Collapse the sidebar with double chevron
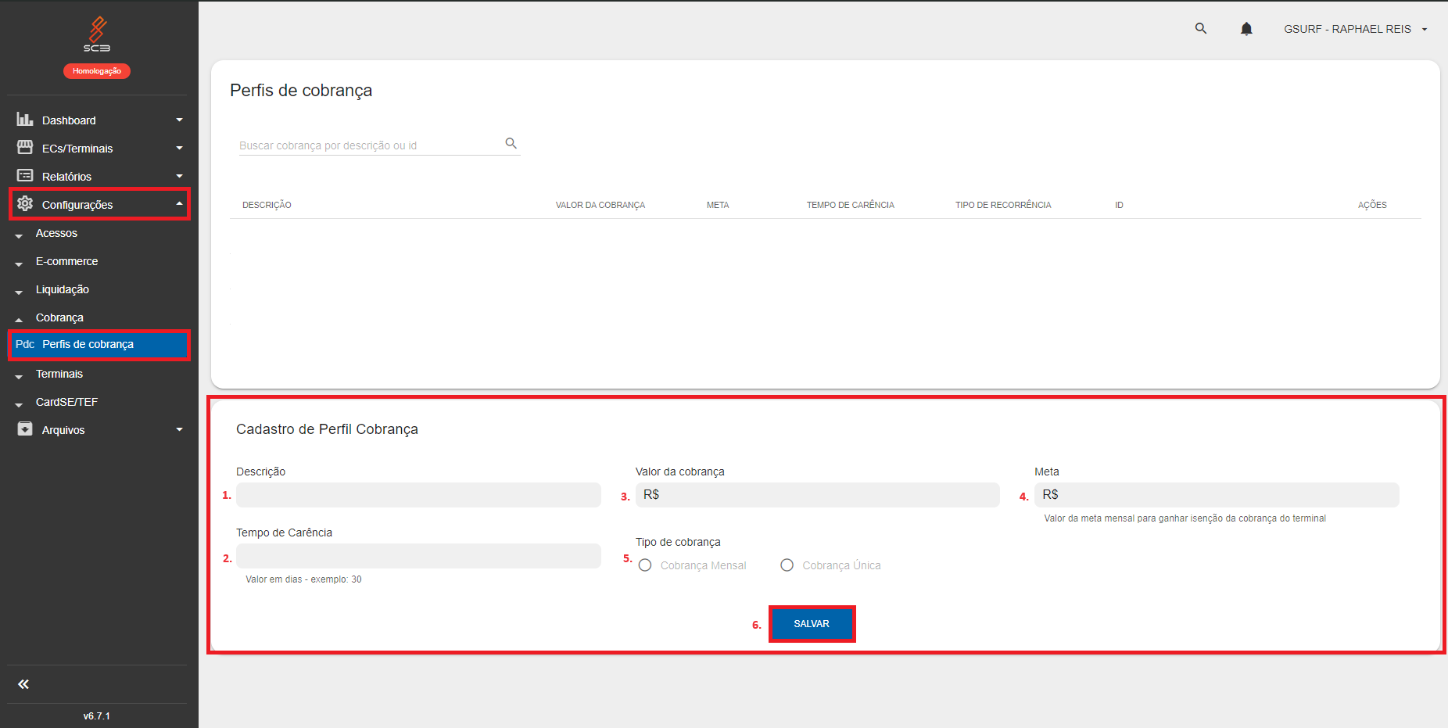 (23, 684)
